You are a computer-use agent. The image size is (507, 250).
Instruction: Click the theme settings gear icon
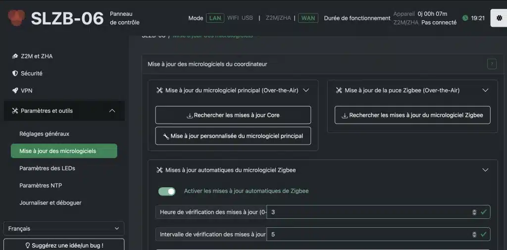tap(499, 18)
